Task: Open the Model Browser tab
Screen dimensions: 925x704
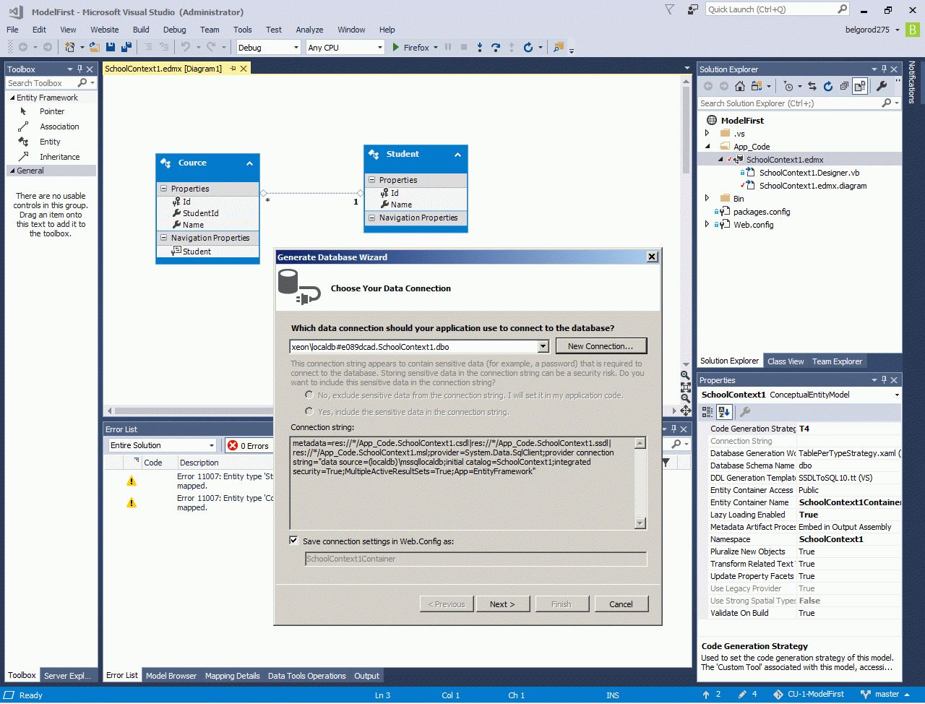Action: pos(171,676)
